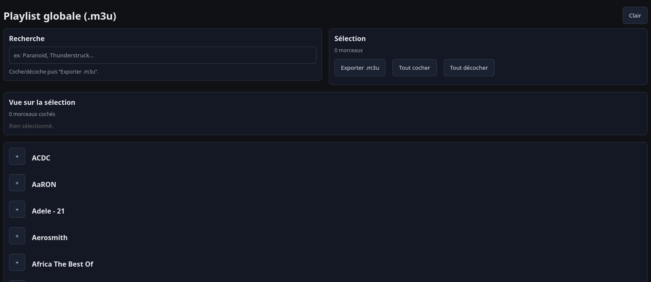
Task: Click the Sélection panel heading
Action: [x=350, y=39]
